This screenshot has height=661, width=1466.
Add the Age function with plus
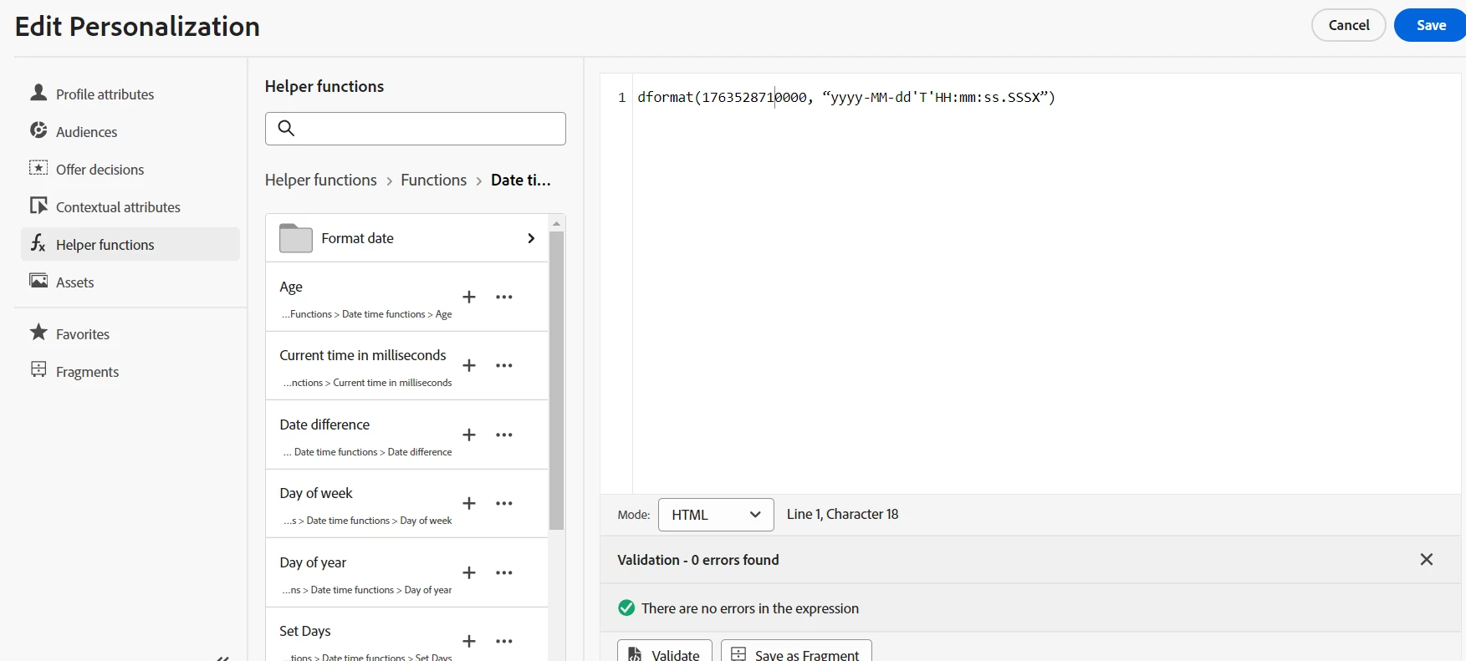point(469,297)
